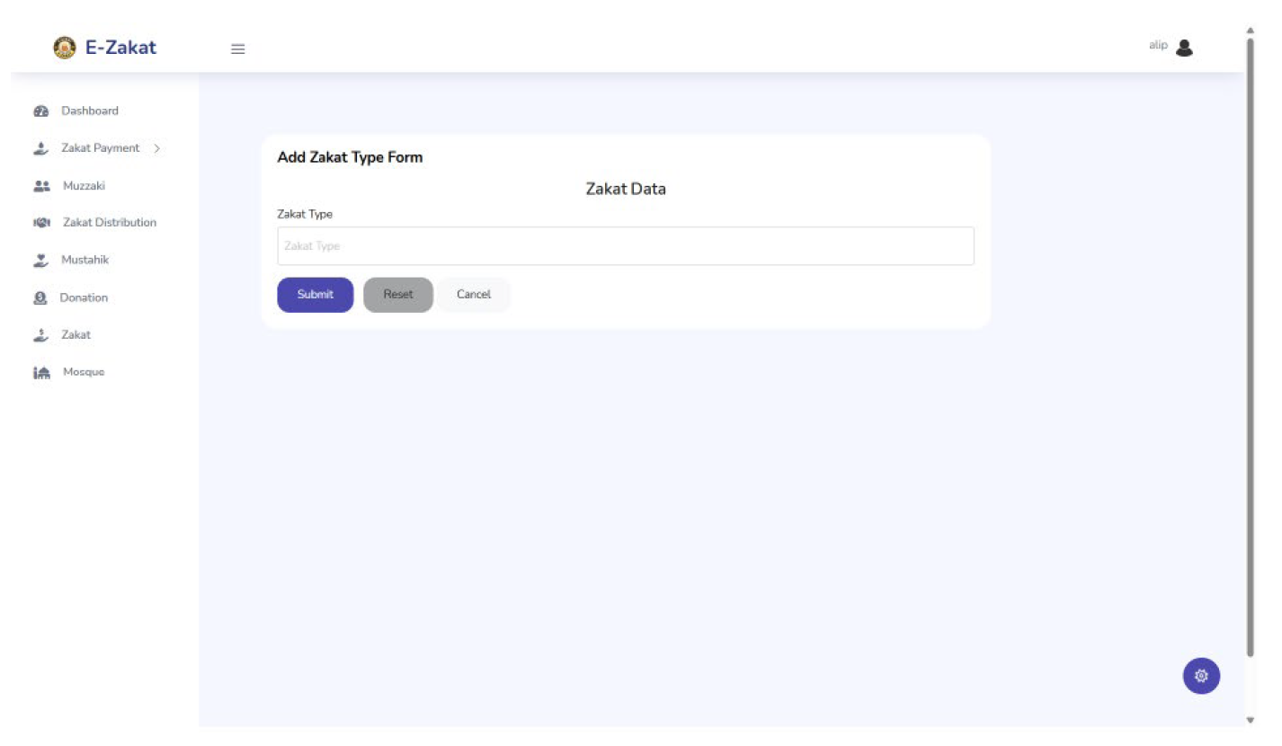Select the Zakat Payment icon

point(41,147)
